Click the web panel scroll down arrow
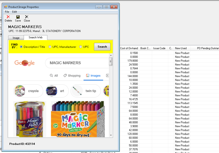 111,135
